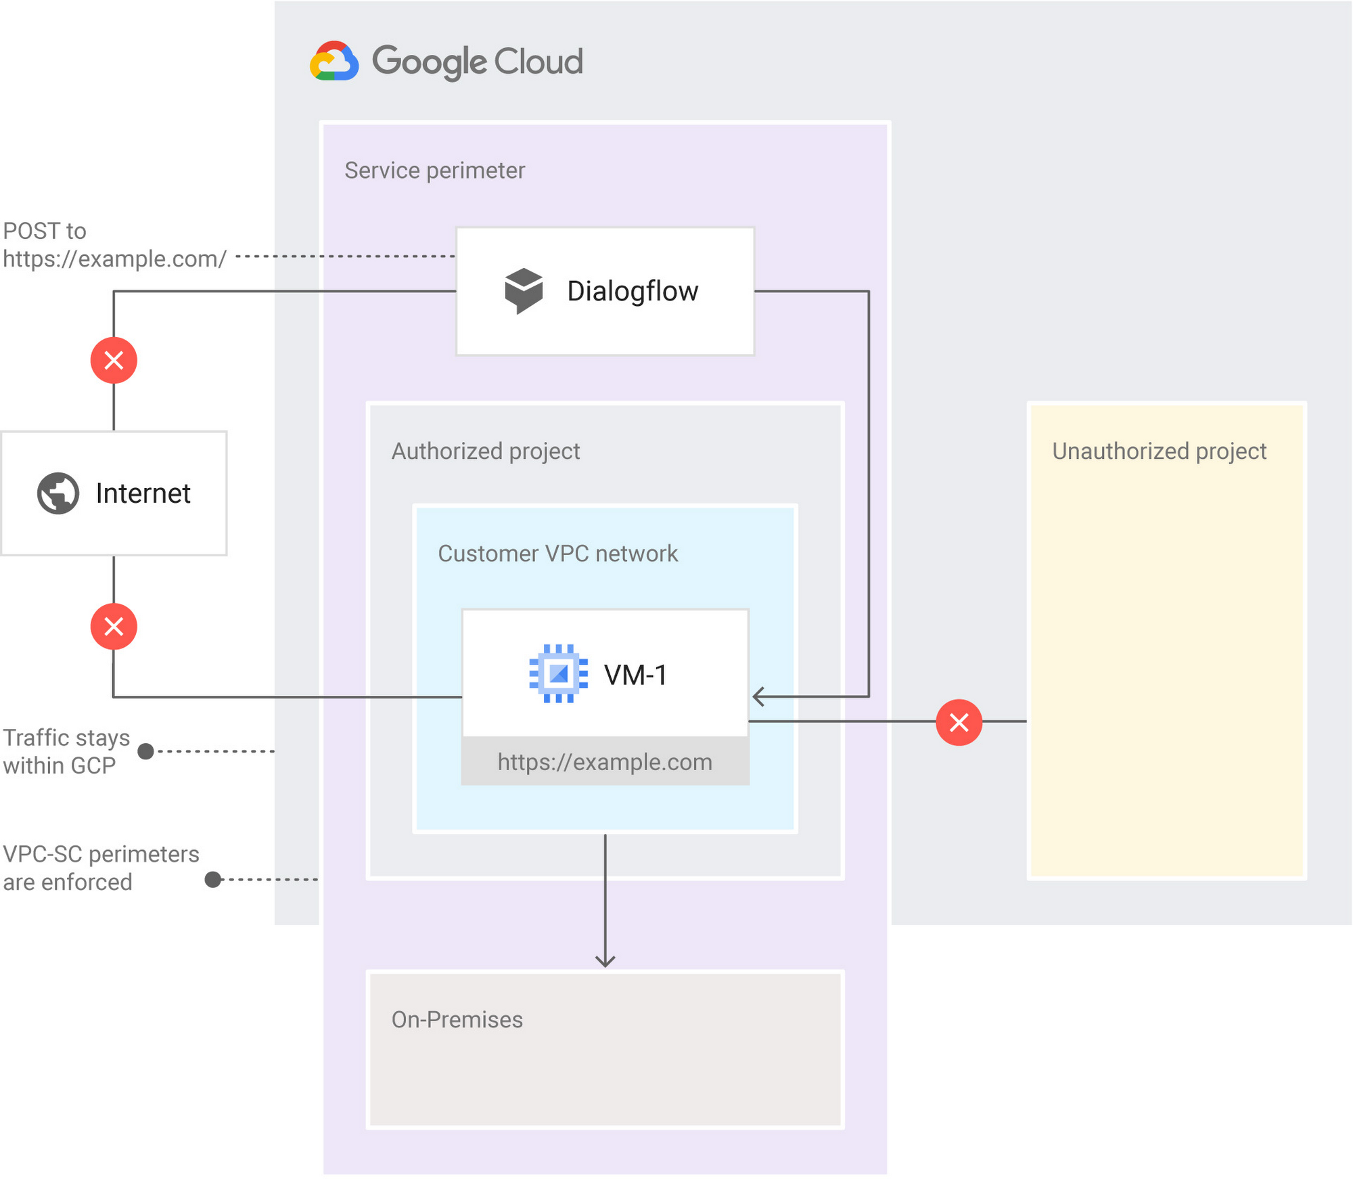Click the Internet globe icon
Image resolution: width=1353 pixels, height=1179 pixels.
click(58, 493)
